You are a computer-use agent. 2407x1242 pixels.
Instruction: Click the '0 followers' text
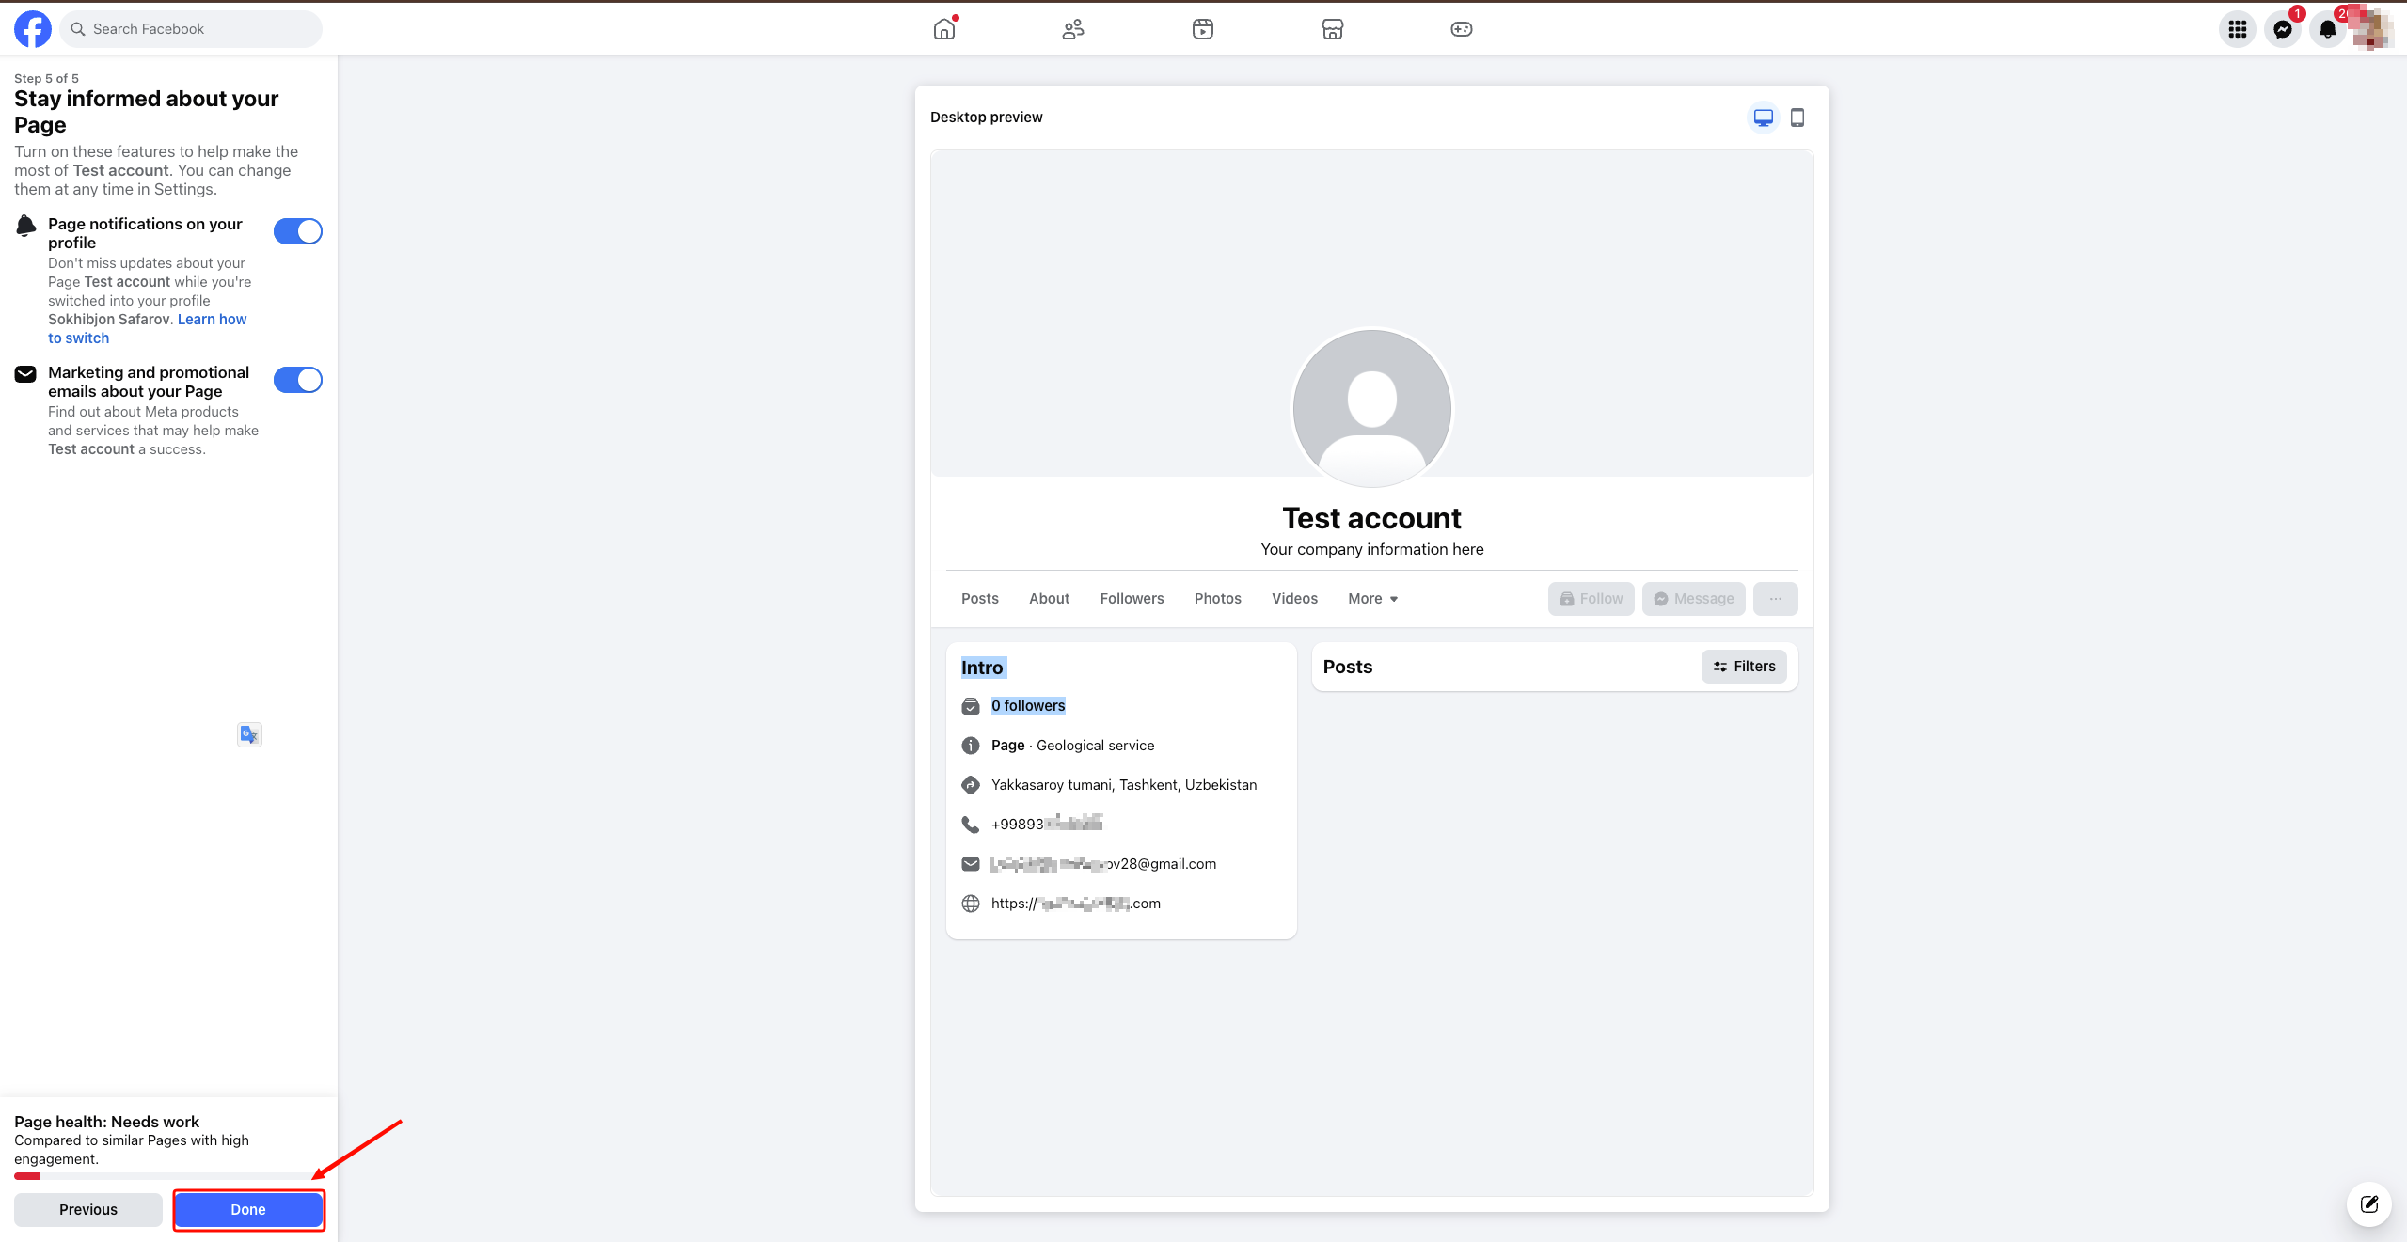(1028, 706)
